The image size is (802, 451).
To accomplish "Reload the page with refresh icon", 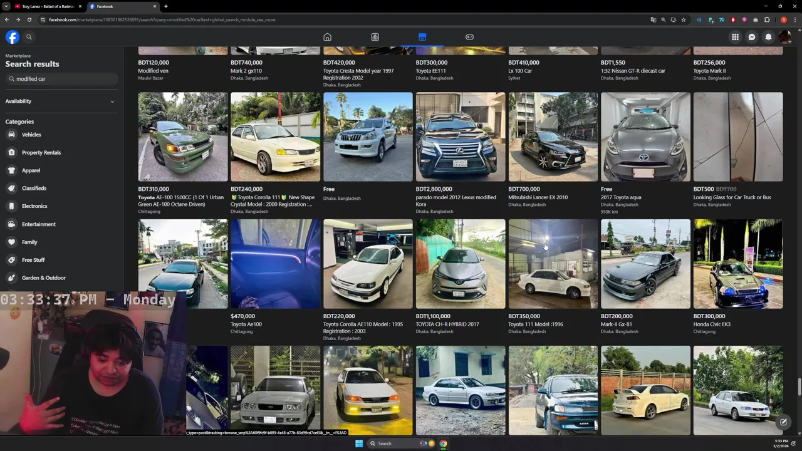I will tap(29, 19).
